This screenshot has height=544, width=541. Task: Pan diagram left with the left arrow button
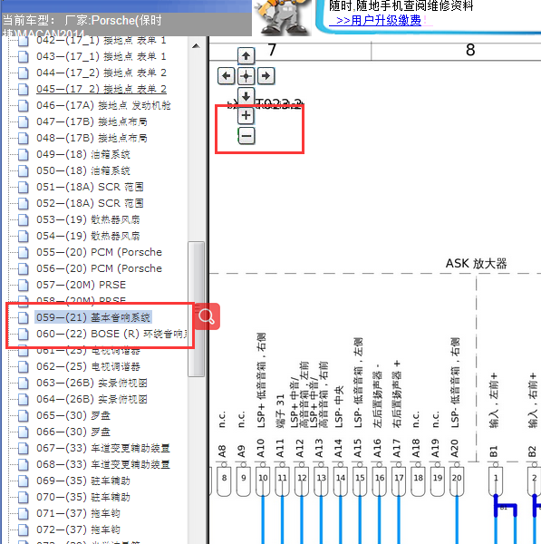click(x=227, y=76)
